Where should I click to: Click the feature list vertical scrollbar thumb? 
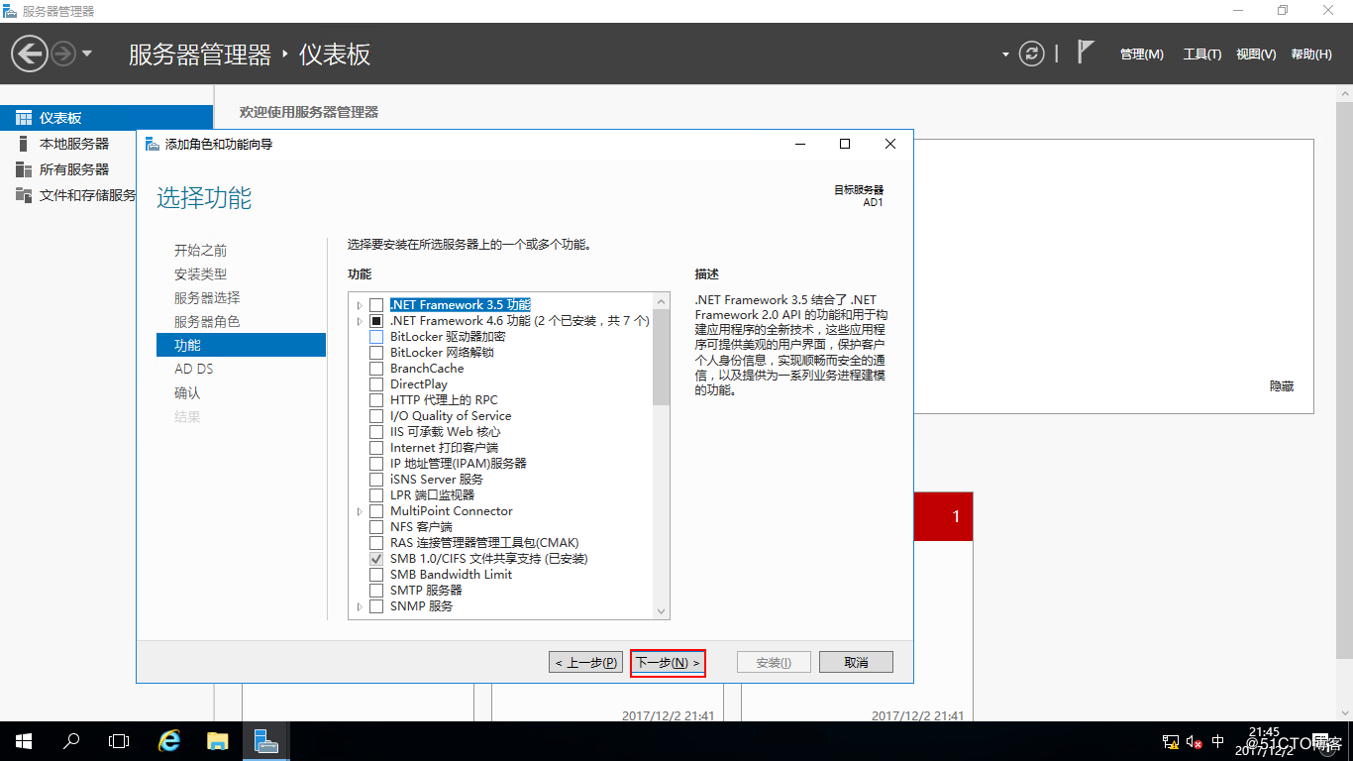[661, 357]
